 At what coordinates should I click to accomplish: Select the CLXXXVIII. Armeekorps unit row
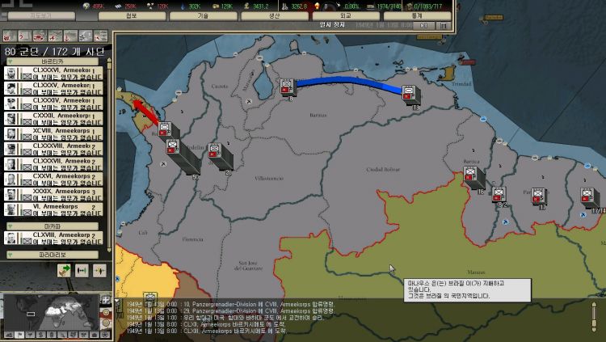[x=53, y=149]
